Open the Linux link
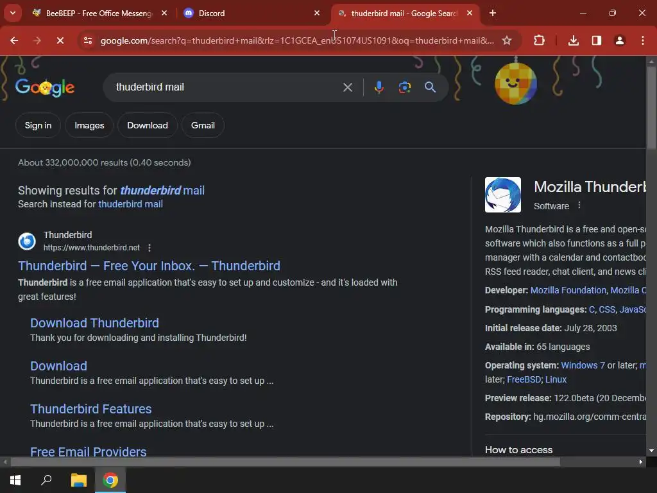 (x=556, y=379)
